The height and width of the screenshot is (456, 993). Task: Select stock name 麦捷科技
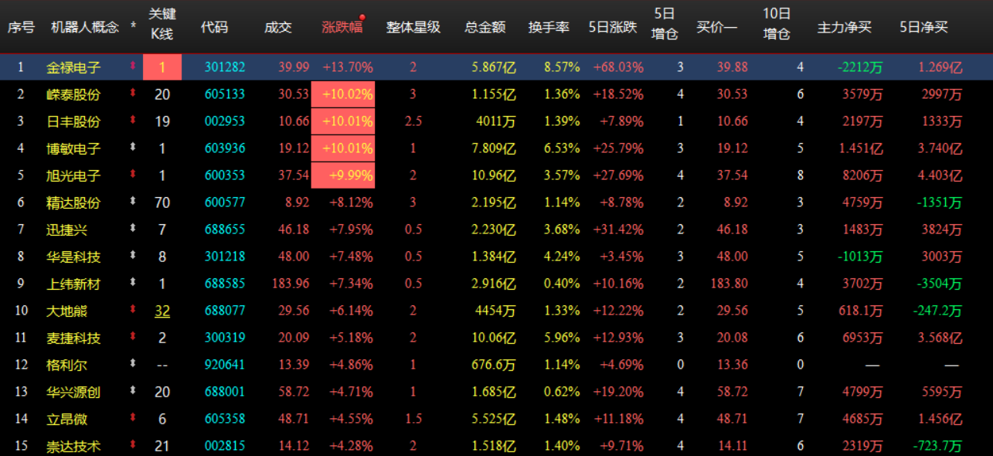point(74,338)
